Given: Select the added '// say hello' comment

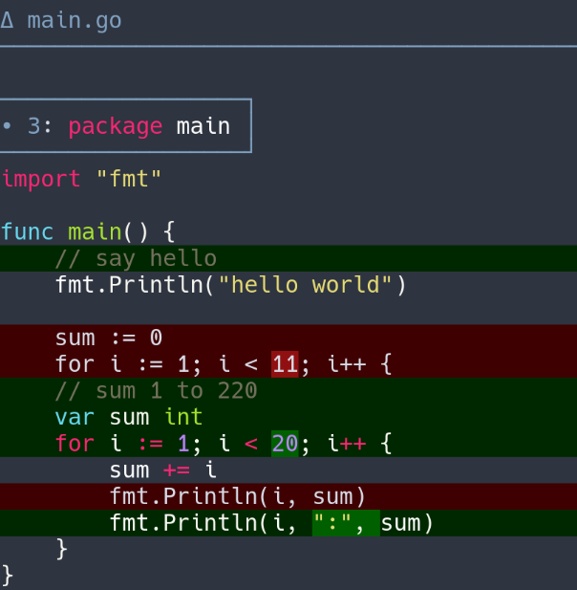Looking at the screenshot, I should click(136, 258).
